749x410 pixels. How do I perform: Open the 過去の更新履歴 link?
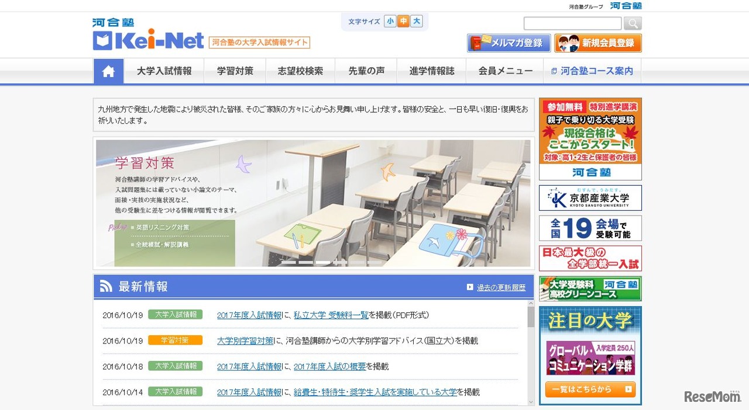(x=501, y=287)
